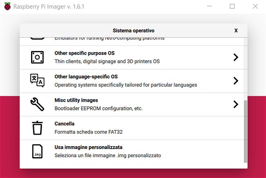Open Misc utility images submenu arrow
This screenshot has width=266, height=178.
point(235,105)
